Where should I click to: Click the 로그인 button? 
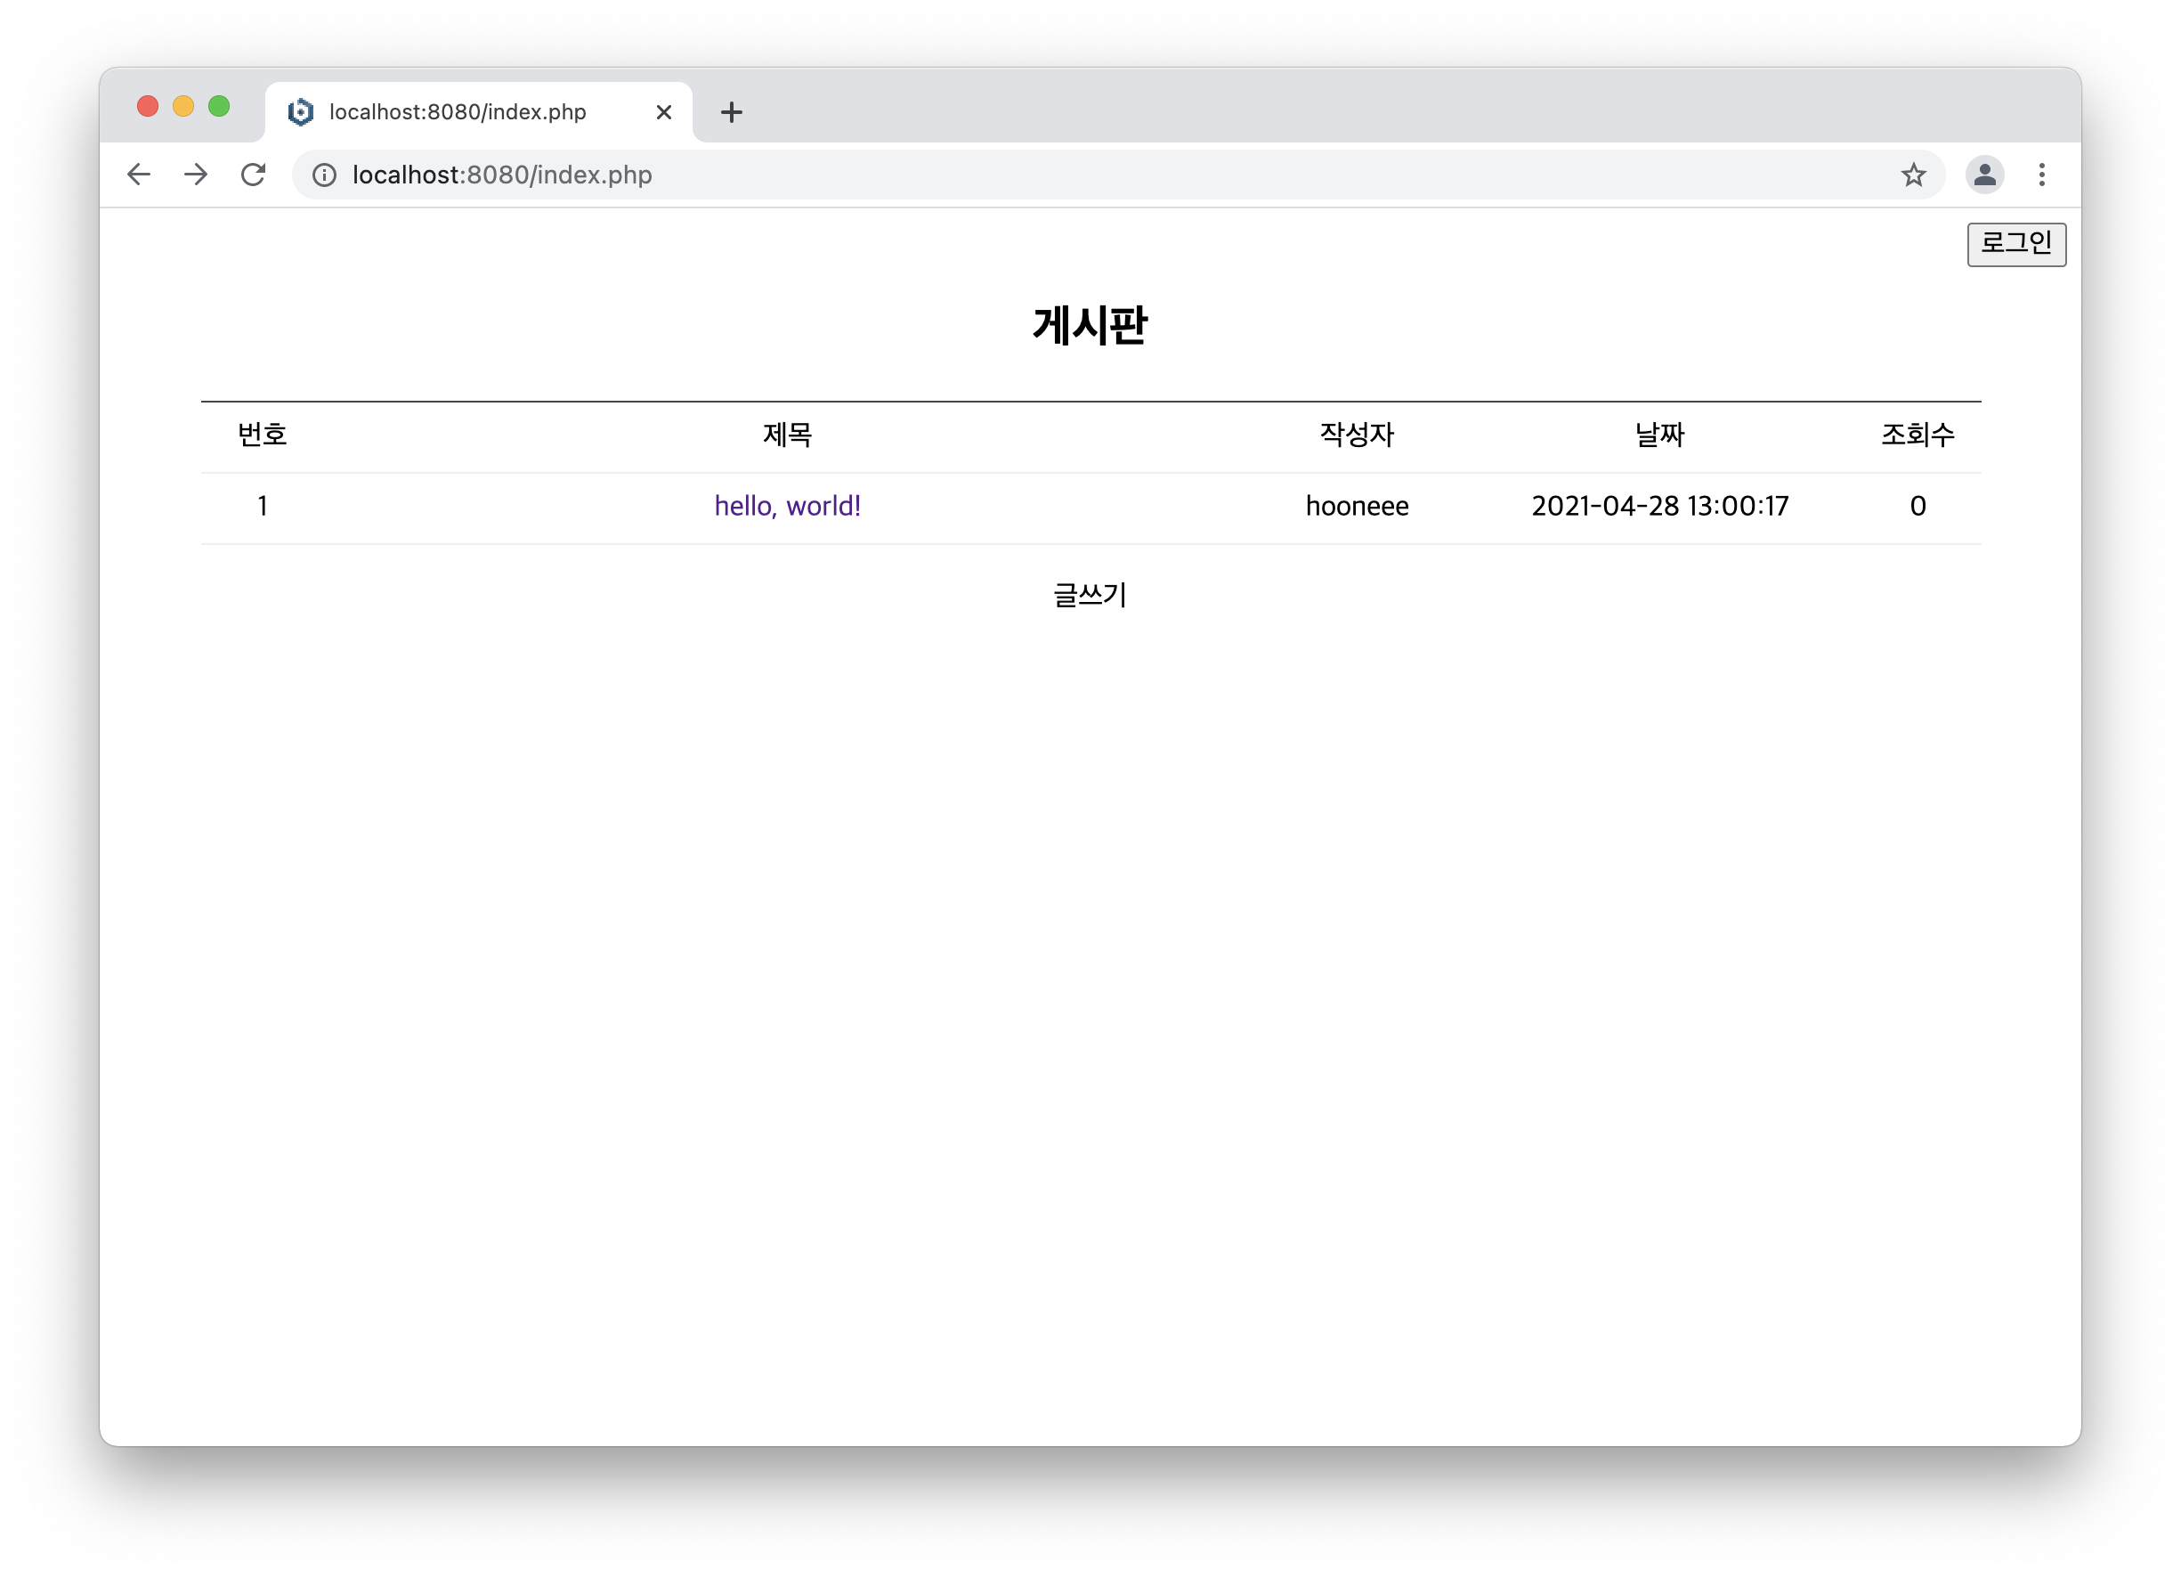(x=2015, y=243)
